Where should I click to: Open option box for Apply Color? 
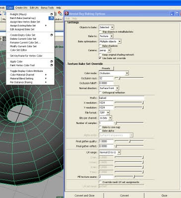(52, 61)
